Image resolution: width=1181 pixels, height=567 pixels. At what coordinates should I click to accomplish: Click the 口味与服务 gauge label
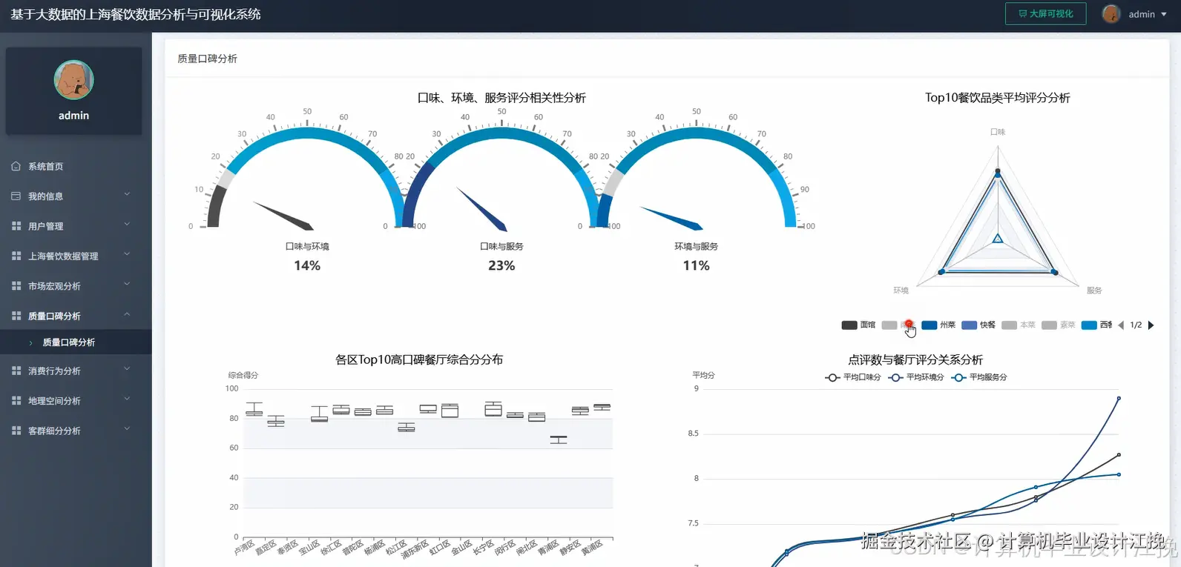[501, 246]
